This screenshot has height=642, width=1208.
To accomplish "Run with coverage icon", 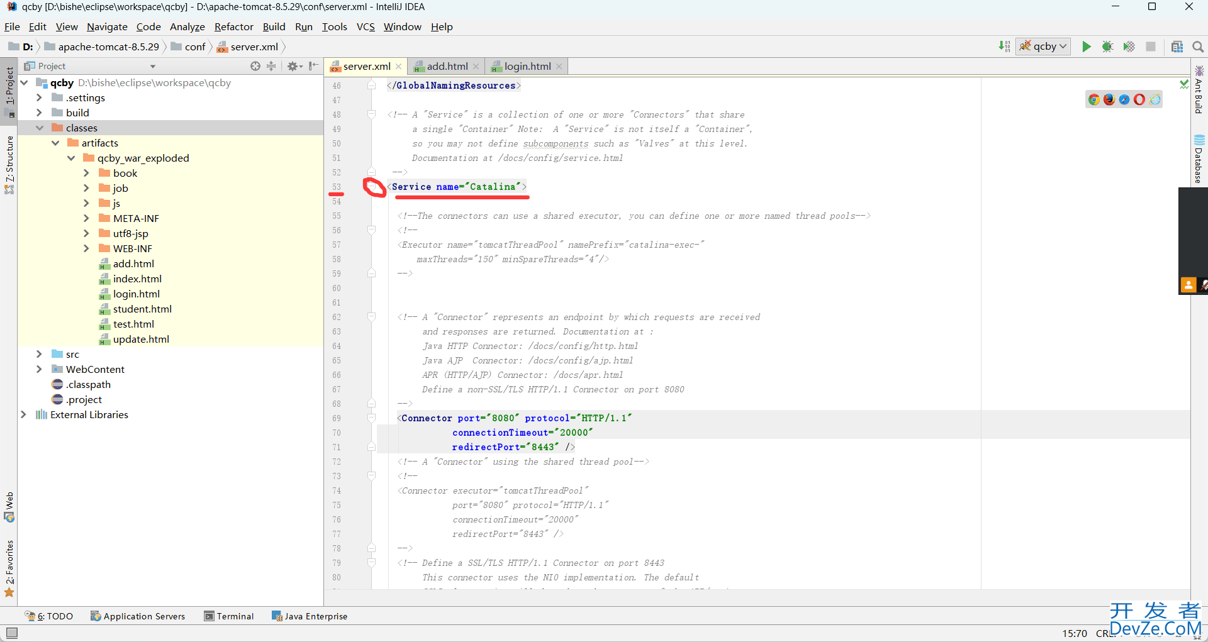I will [x=1129, y=47].
